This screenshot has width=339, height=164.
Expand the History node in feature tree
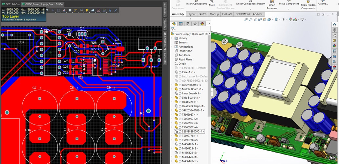pos(172,38)
